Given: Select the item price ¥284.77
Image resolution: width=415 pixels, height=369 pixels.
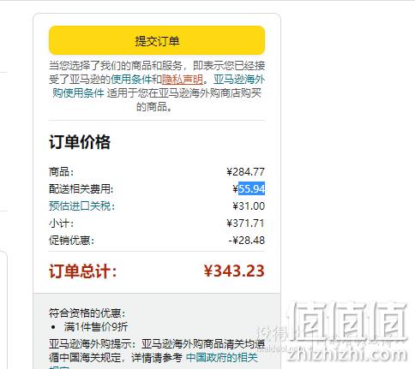Looking at the screenshot, I should [246, 172].
